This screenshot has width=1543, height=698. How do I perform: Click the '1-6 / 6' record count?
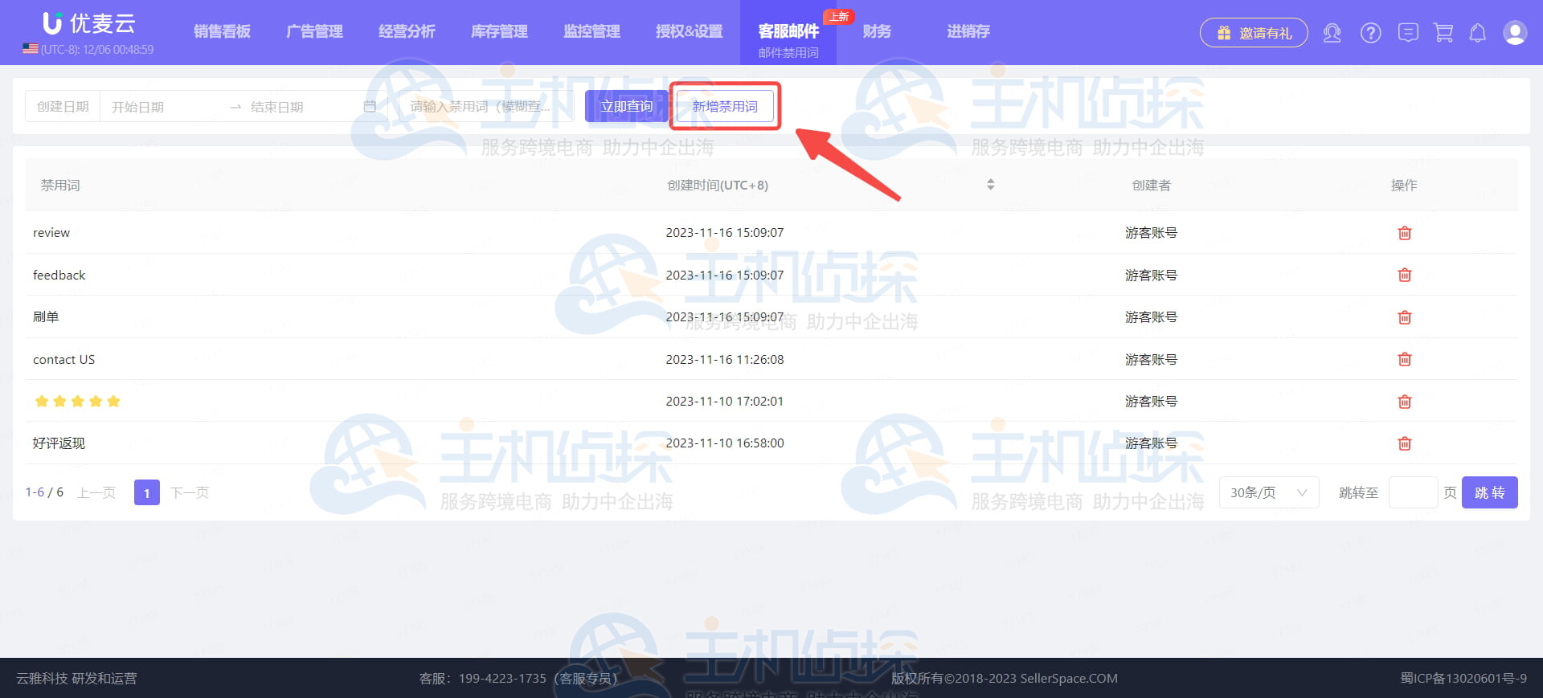(x=44, y=492)
